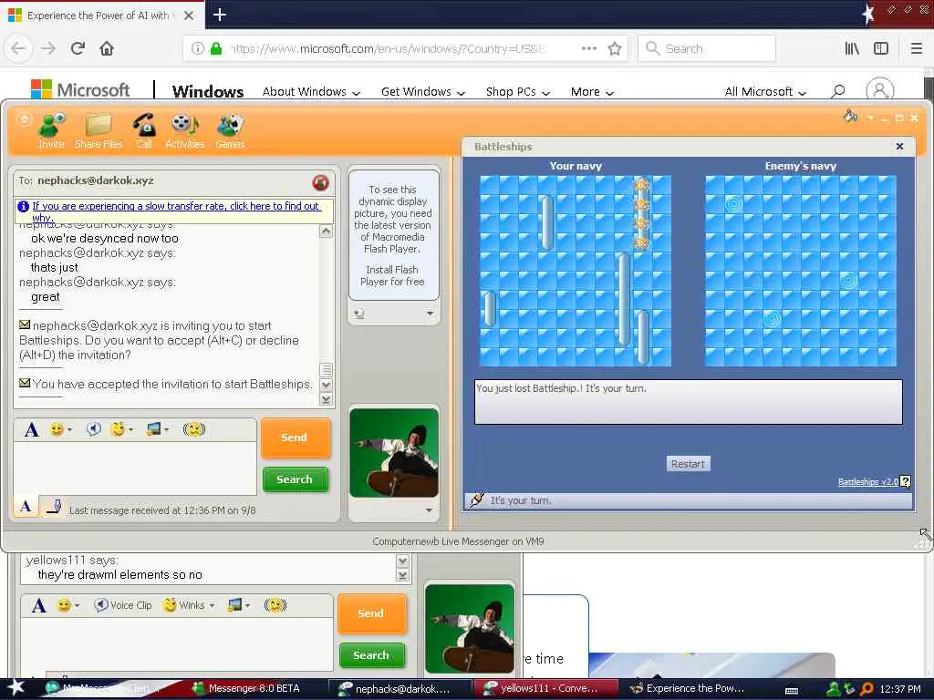
Task: Expand the Get Windows menu
Action: (423, 92)
